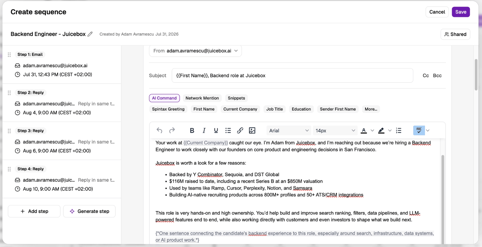
Task: Click the Step 1 clock icon
Action: tap(17, 74)
